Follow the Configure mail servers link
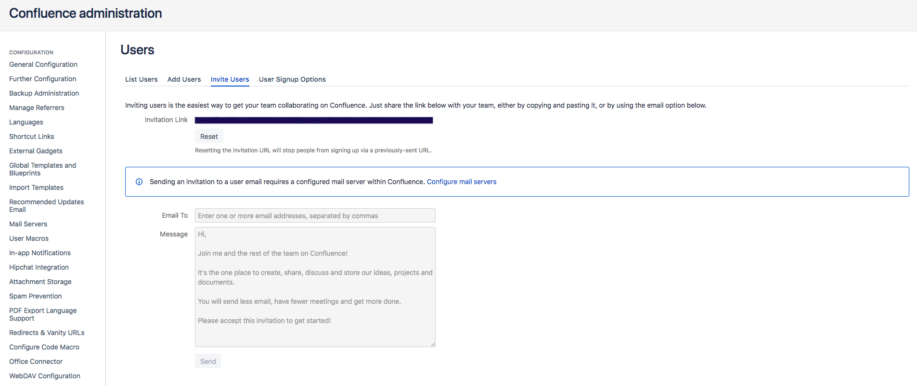Screen dimensions: 917x386 [462, 182]
